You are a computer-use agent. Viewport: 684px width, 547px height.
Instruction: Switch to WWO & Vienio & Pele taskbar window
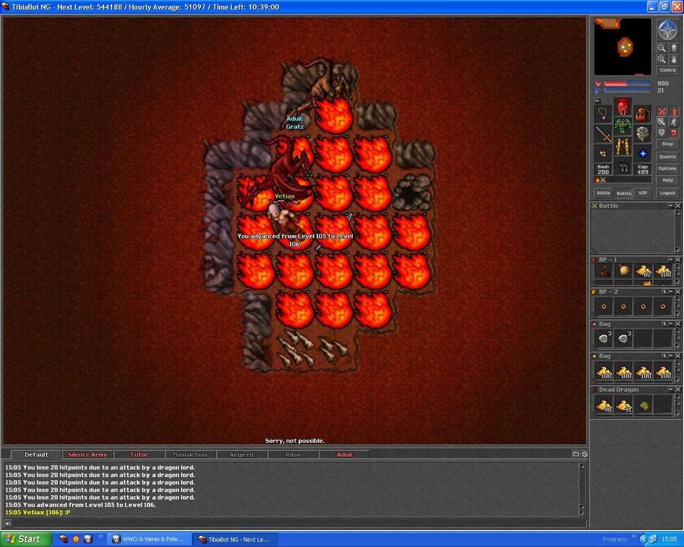150,540
